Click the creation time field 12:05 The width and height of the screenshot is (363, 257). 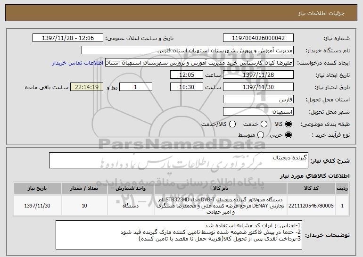tap(187, 75)
